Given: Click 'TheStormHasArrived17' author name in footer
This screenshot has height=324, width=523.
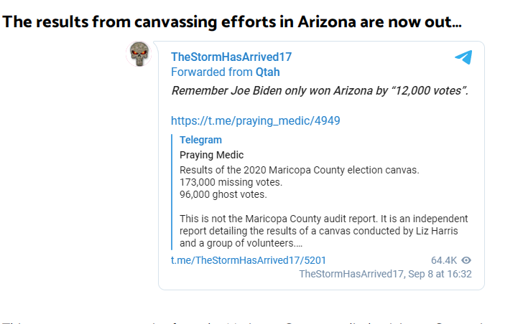Looking at the screenshot, I should coord(351,274).
